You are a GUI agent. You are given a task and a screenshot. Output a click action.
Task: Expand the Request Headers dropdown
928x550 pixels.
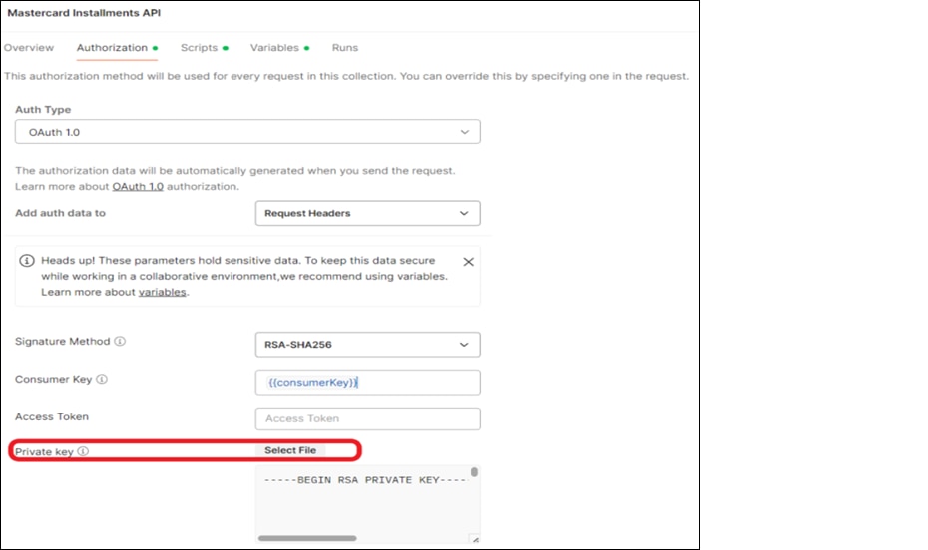[x=367, y=213]
